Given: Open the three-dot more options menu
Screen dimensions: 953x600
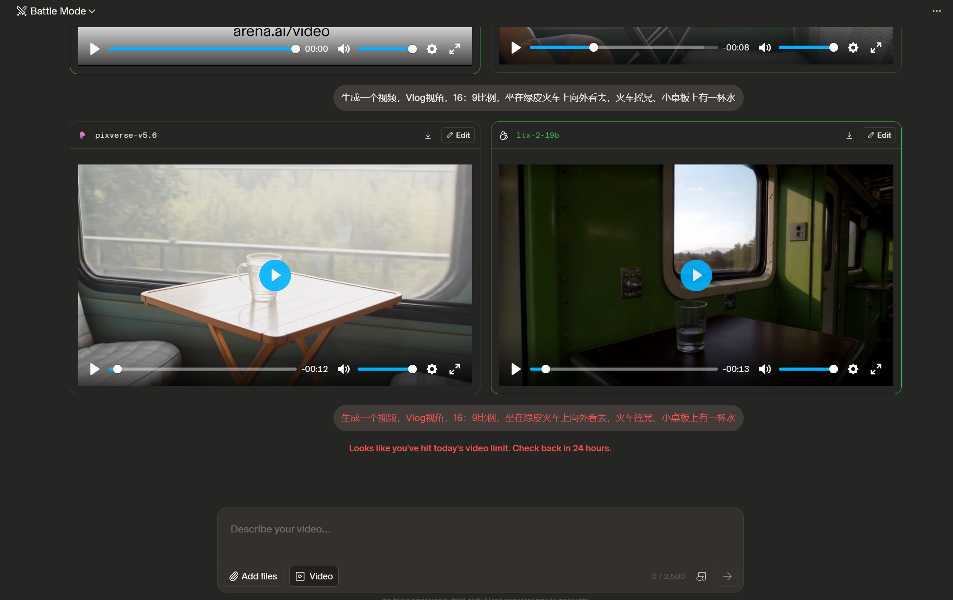Looking at the screenshot, I should pos(936,11).
